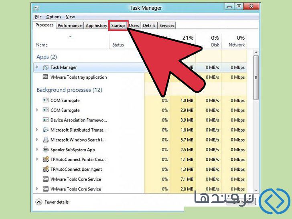Screen dimensions: 292x219
Task: Click the 1.0 MB memory value
Action: 187,101
